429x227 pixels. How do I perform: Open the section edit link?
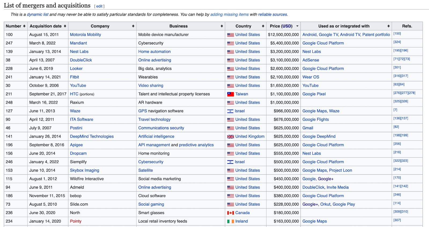(x=99, y=6)
